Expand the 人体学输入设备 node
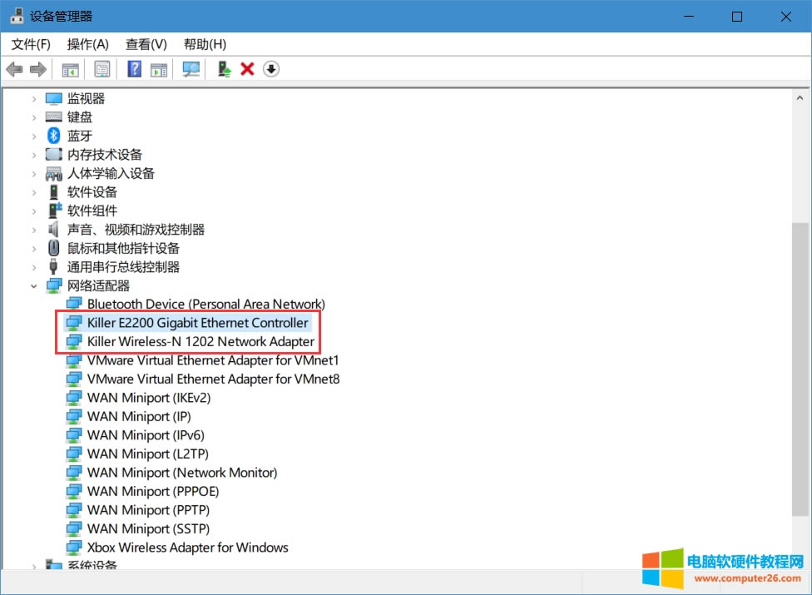Image resolution: width=812 pixels, height=595 pixels. point(34,173)
